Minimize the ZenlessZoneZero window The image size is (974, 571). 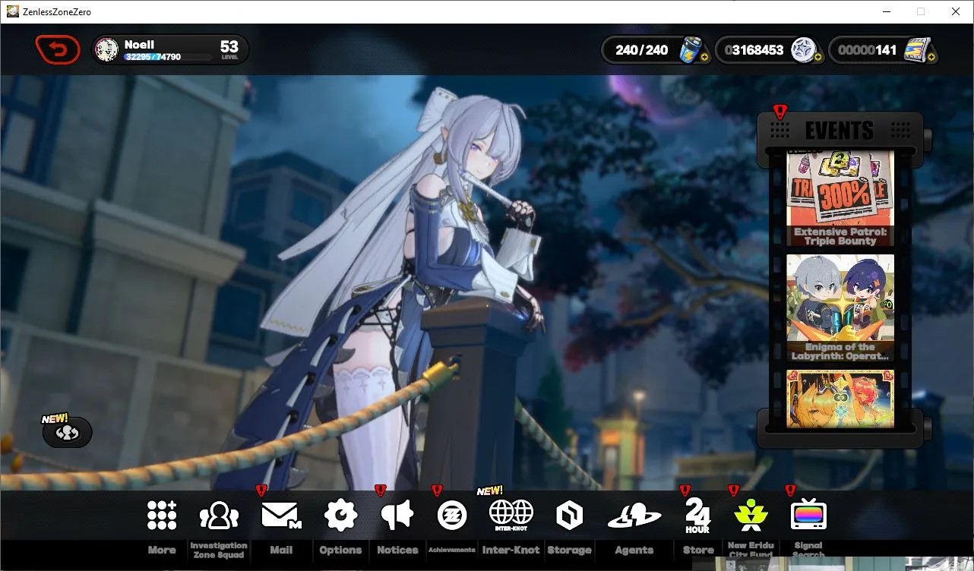pos(886,11)
